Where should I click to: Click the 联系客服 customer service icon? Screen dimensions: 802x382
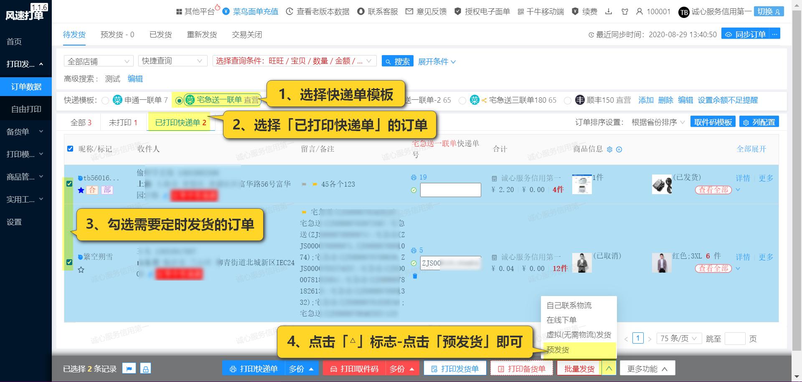click(360, 12)
